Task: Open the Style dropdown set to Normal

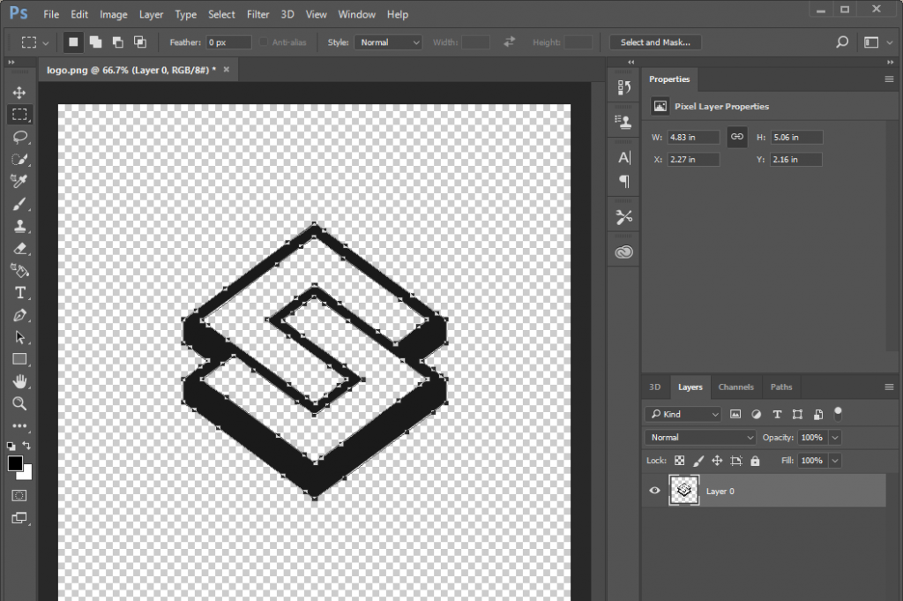Action: pyautogui.click(x=388, y=42)
